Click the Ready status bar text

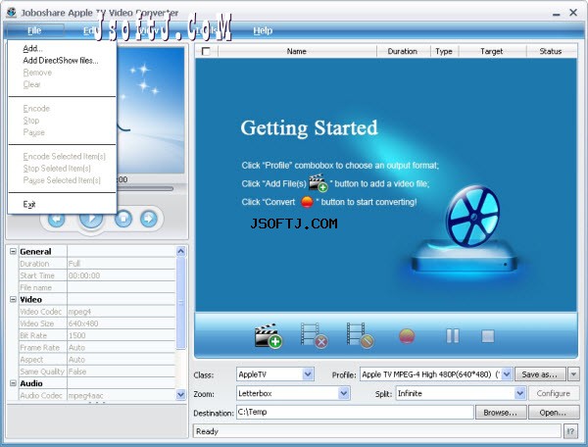[x=207, y=431]
